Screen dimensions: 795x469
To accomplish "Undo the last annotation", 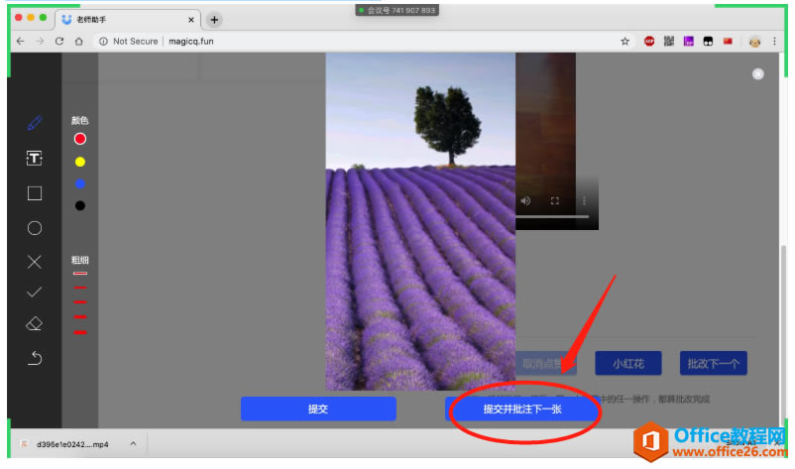I will click(x=35, y=358).
